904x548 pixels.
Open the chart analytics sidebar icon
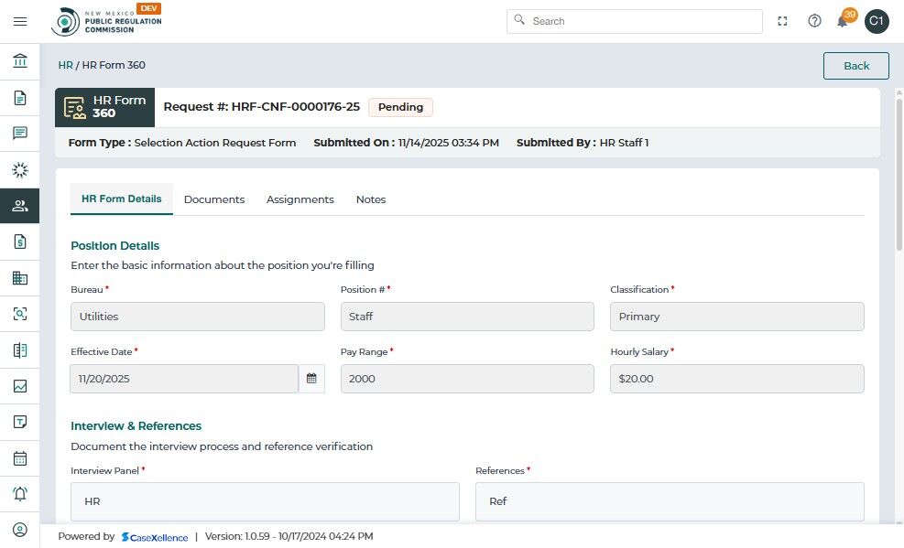coord(20,386)
